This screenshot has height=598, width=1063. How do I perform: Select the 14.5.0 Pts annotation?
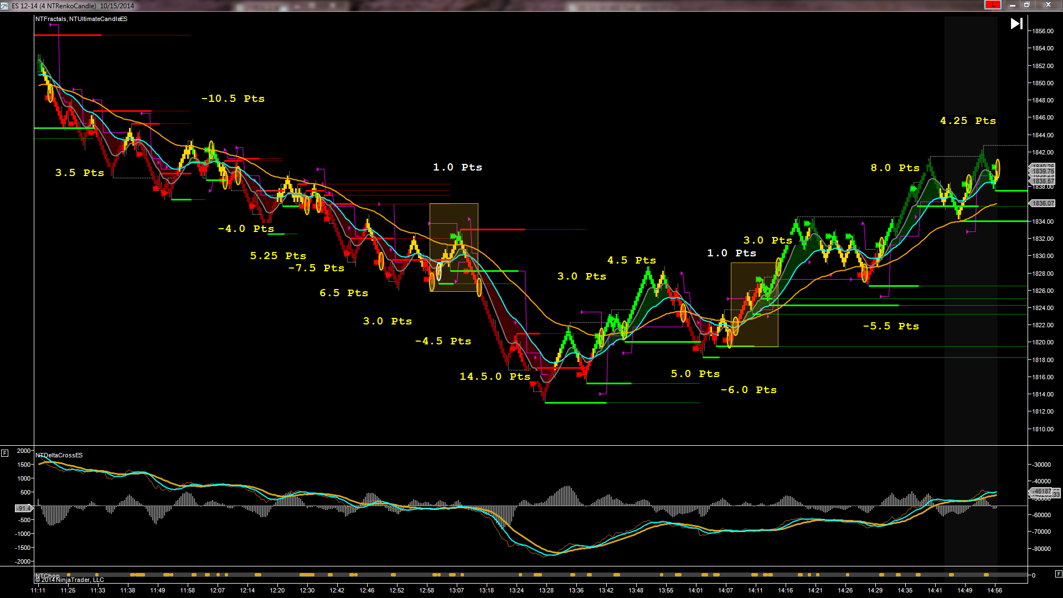(x=495, y=377)
